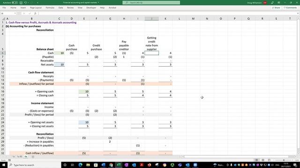Viewport: 300px width, 168px height.
Task: Open the View tab
Action: (x=80, y=7)
